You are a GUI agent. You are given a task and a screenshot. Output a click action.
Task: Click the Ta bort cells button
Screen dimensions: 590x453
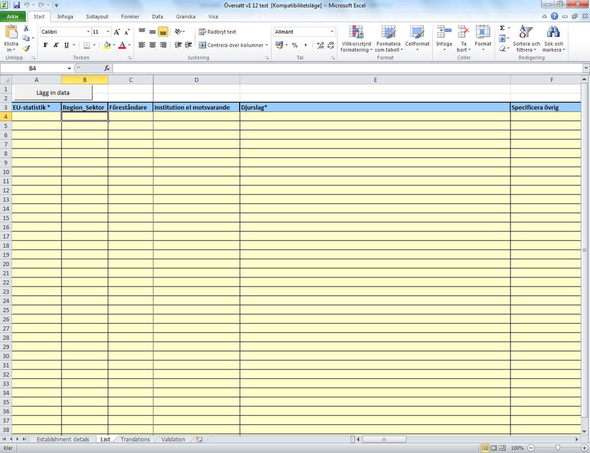pyautogui.click(x=464, y=39)
